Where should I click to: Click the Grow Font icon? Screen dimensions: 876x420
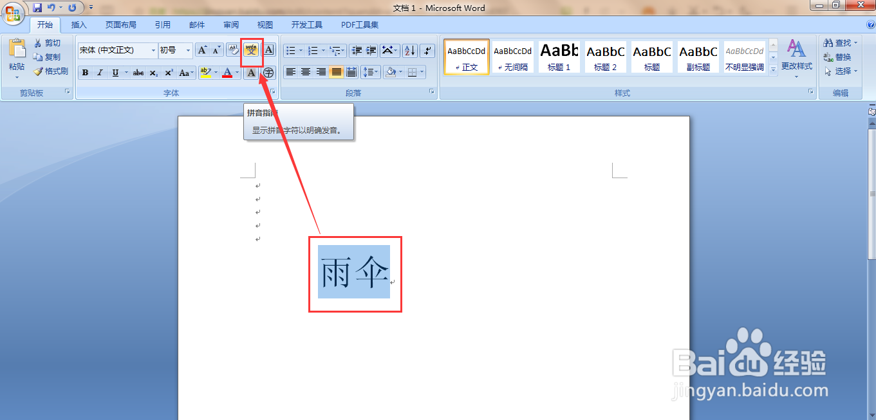[201, 50]
